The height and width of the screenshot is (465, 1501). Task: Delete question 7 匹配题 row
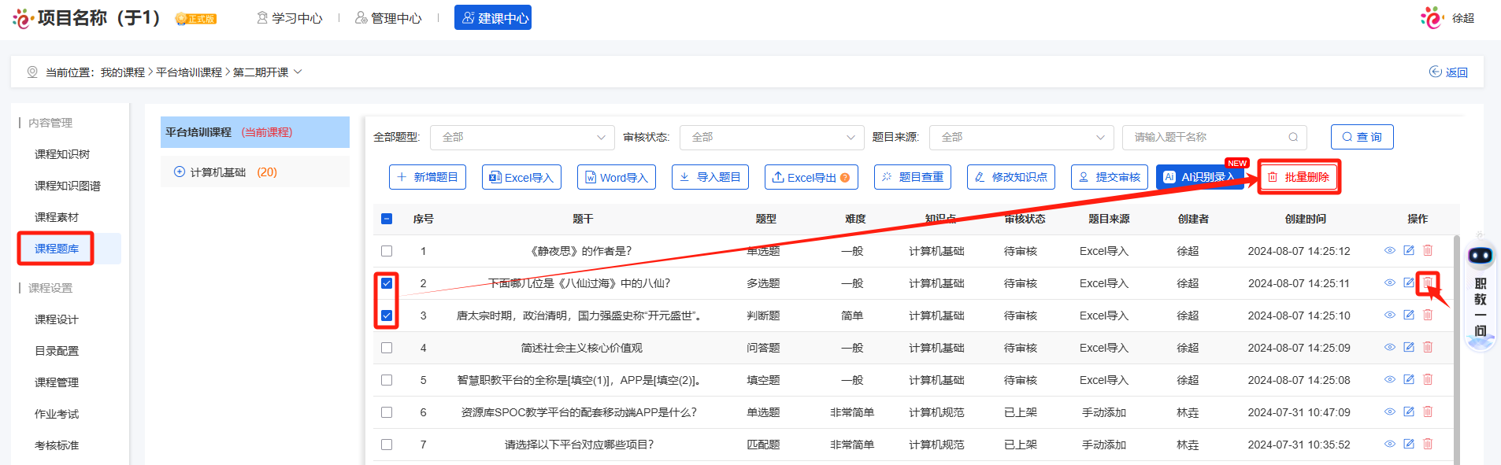[1428, 444]
